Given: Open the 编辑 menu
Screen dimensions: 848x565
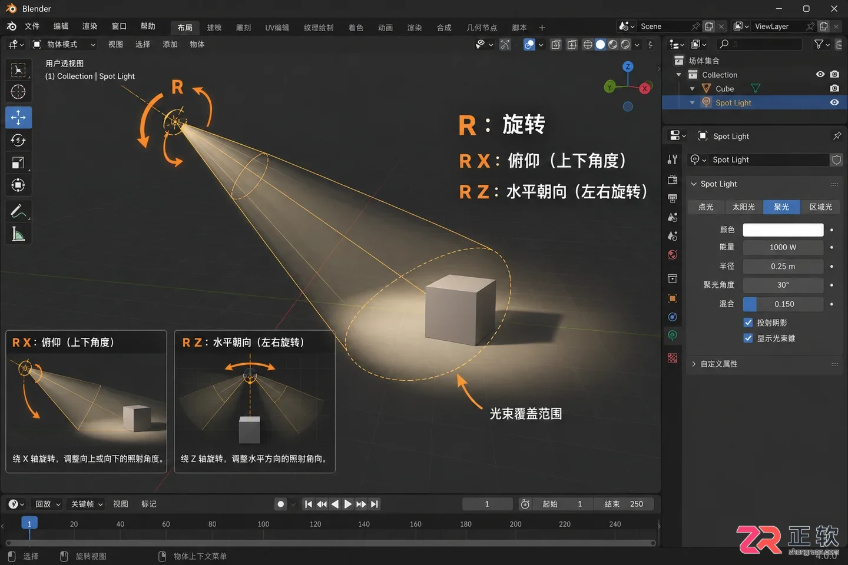Looking at the screenshot, I should (x=61, y=26).
